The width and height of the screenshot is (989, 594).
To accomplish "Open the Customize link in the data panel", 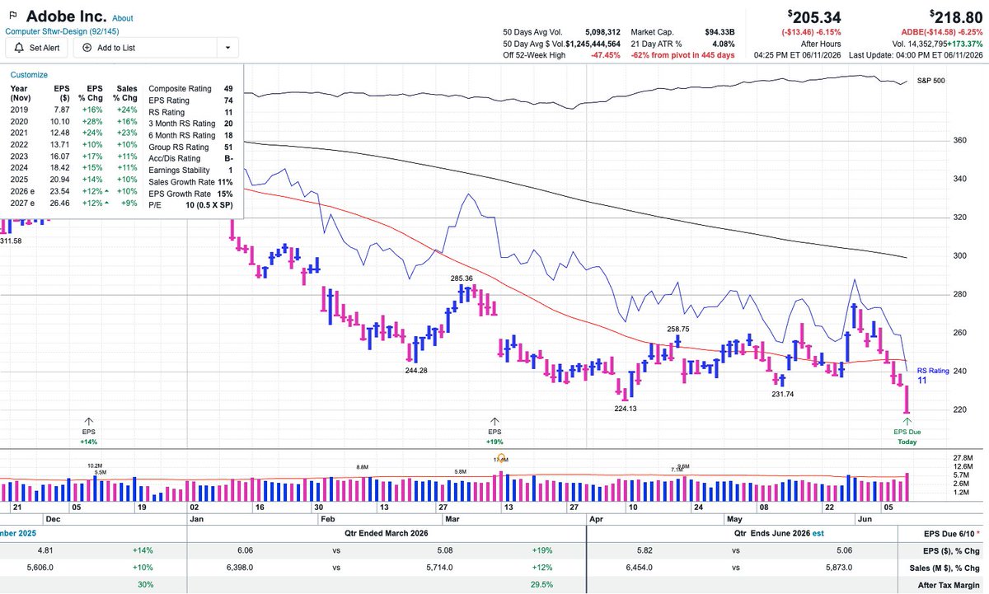I will 29,74.
